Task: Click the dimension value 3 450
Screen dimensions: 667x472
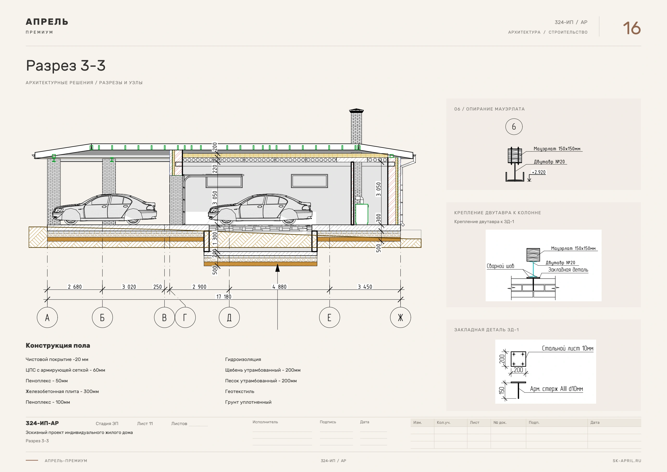Action: 365,287
